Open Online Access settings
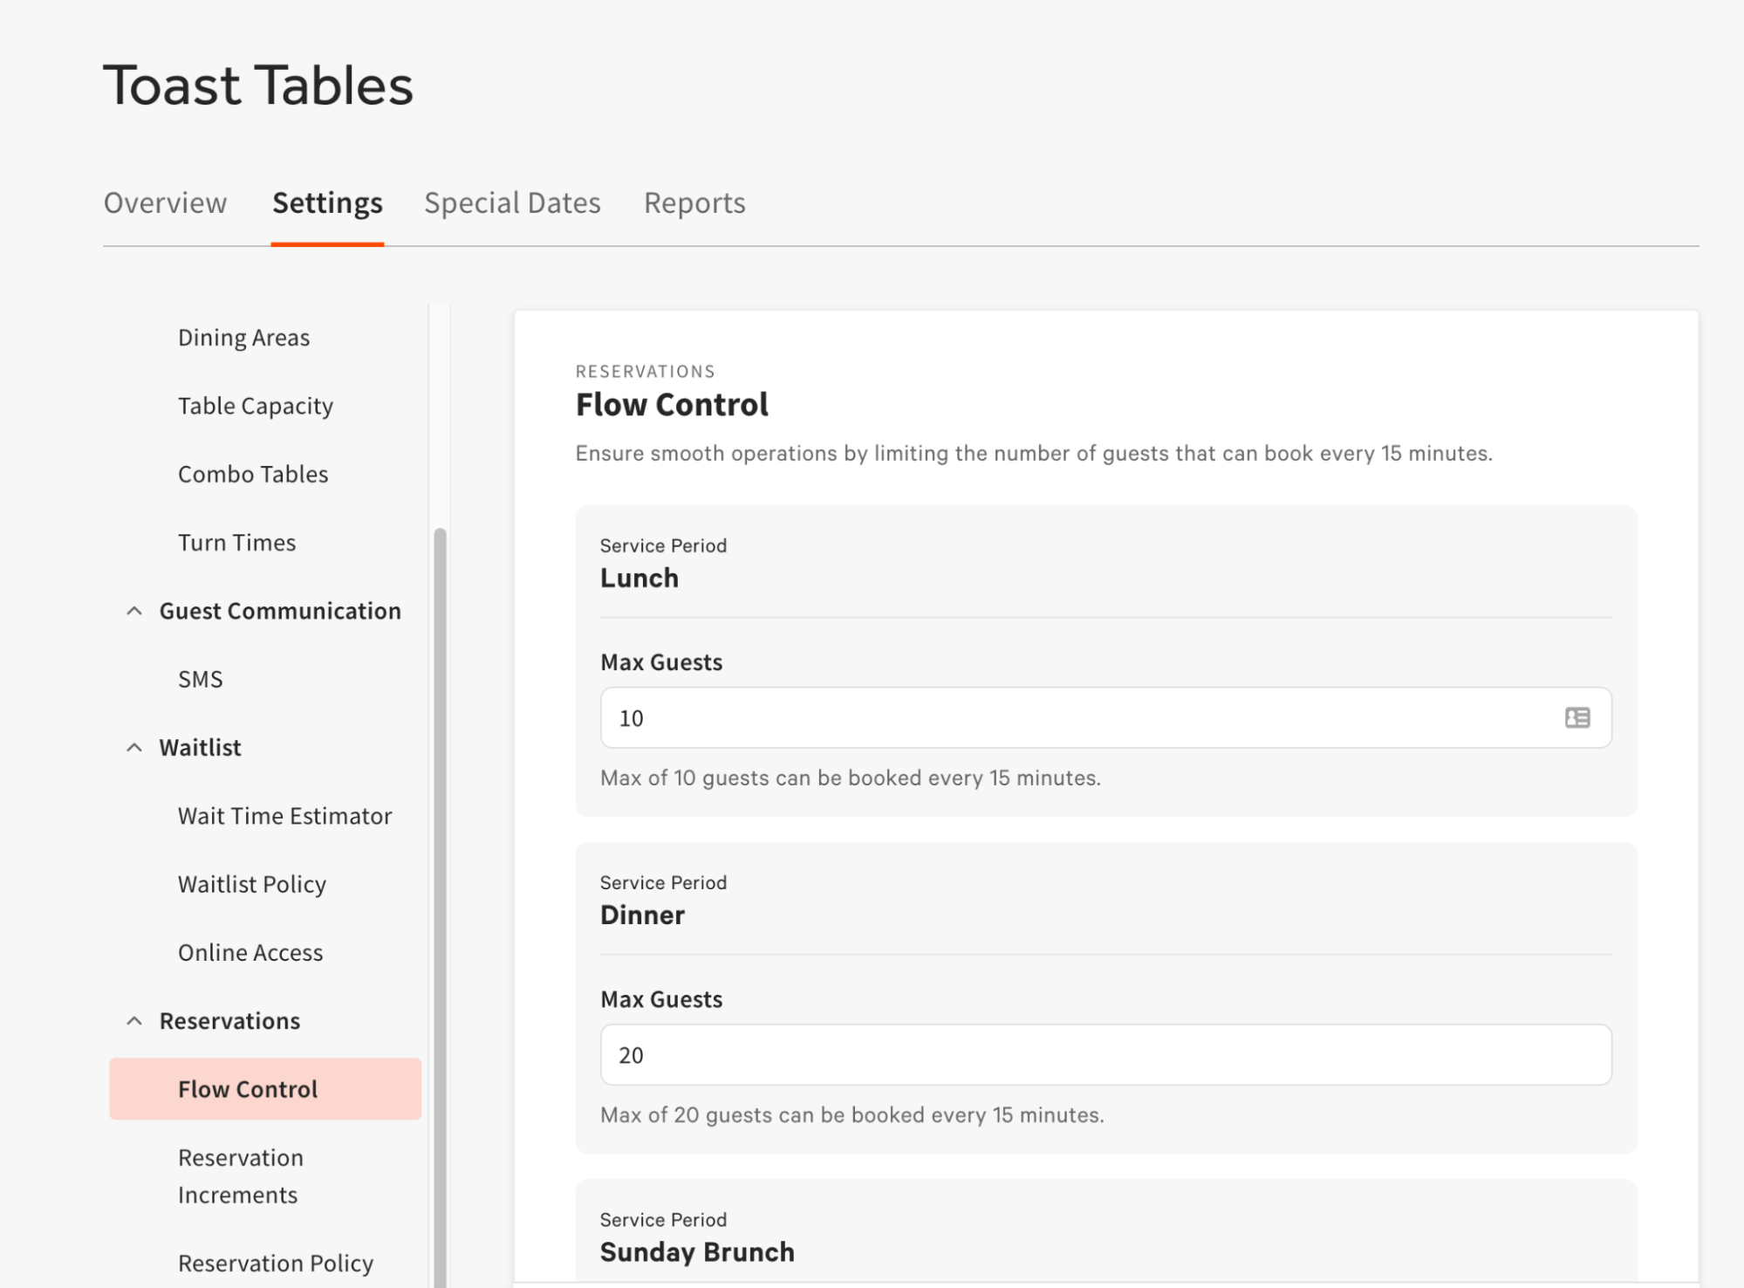 click(250, 952)
